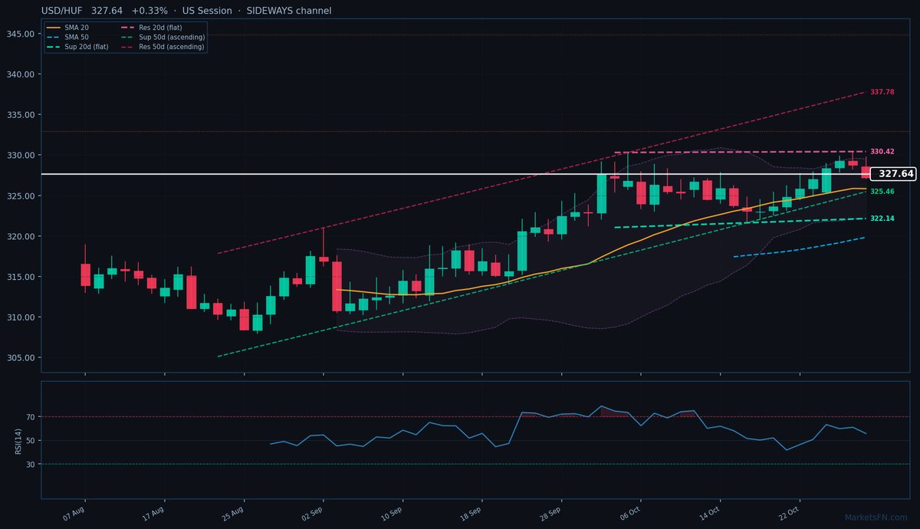Click the 14 Oct date label
The width and height of the screenshot is (920, 529).
point(709,512)
